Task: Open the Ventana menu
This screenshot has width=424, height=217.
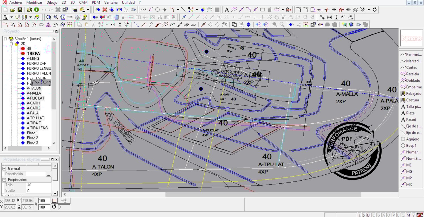Action: [x=111, y=3]
